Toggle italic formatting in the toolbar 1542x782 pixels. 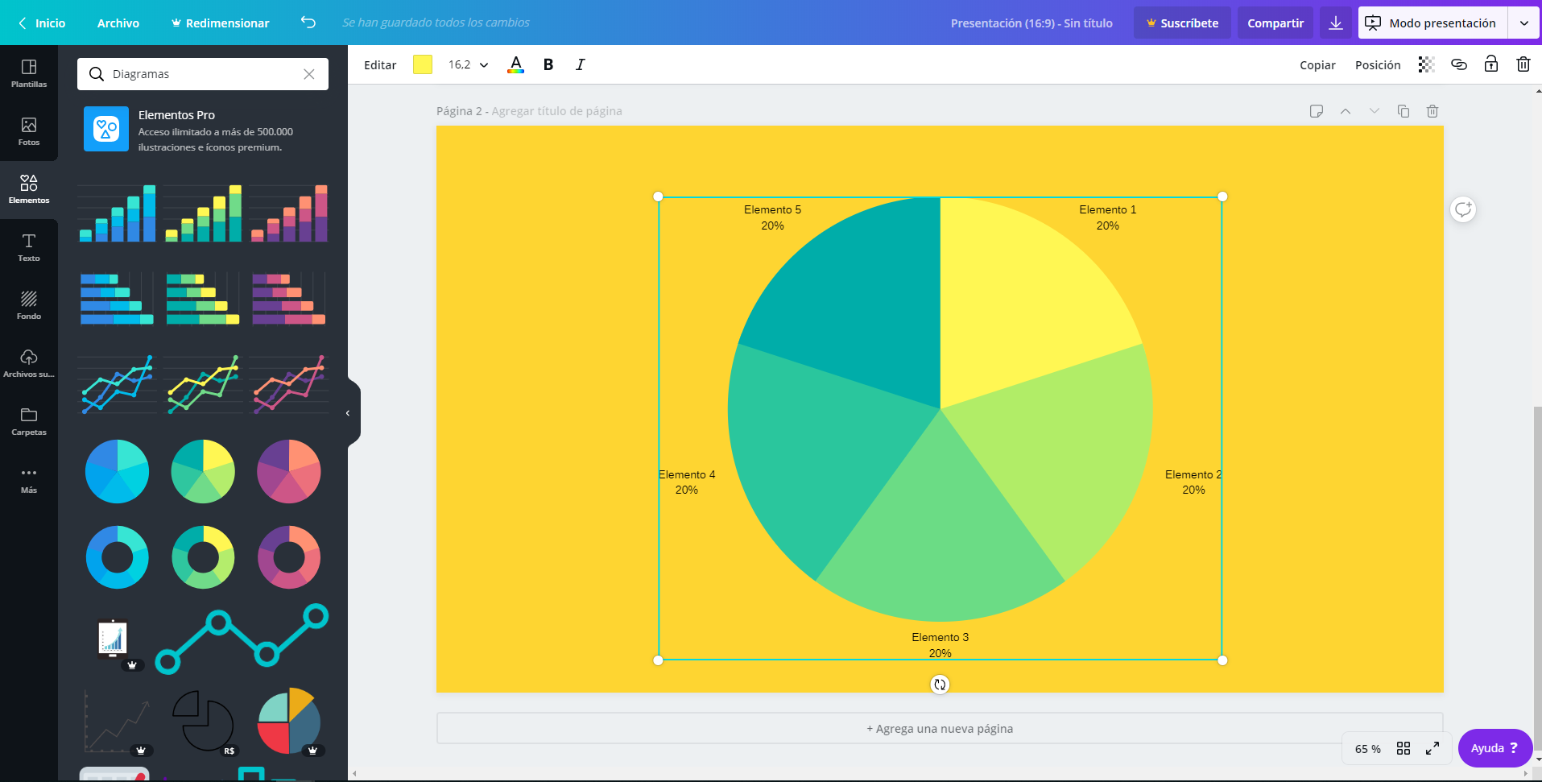580,64
